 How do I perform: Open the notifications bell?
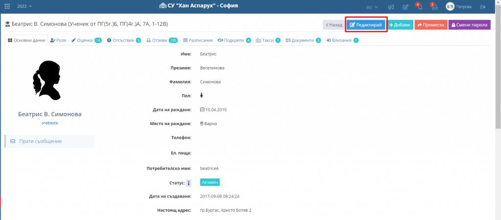pos(419,7)
